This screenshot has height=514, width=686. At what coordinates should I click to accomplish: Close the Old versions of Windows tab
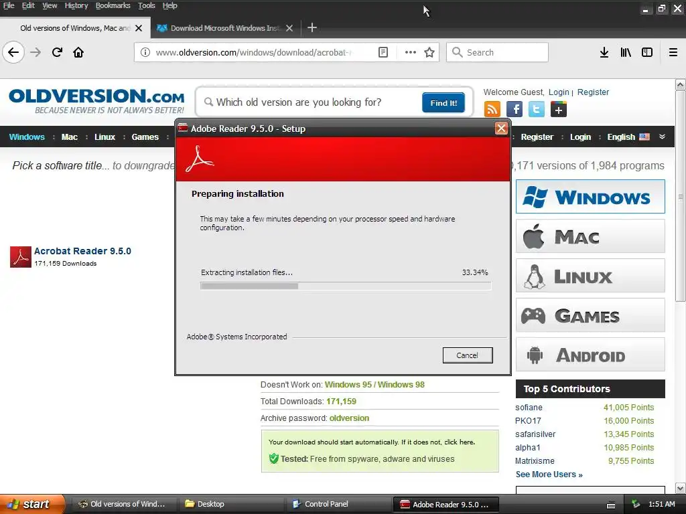tap(139, 28)
